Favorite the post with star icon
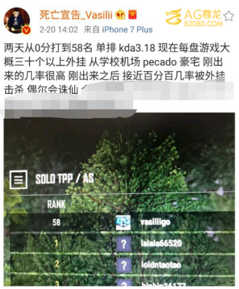The image size is (239, 289). click(229, 16)
